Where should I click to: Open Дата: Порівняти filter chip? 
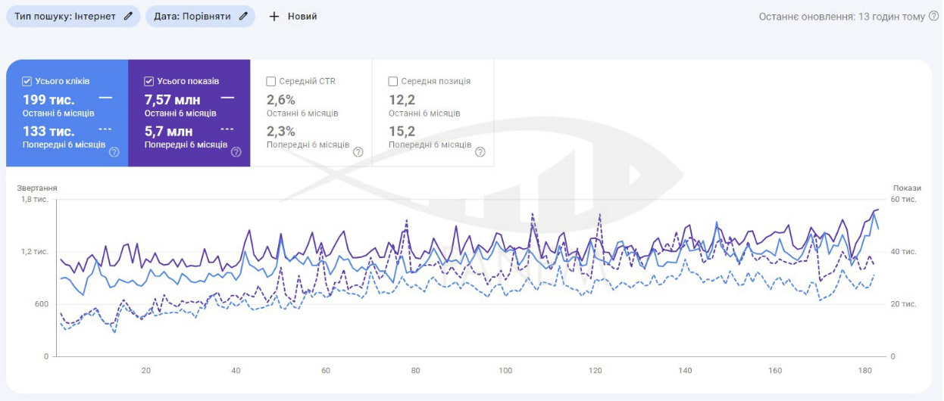(192, 16)
